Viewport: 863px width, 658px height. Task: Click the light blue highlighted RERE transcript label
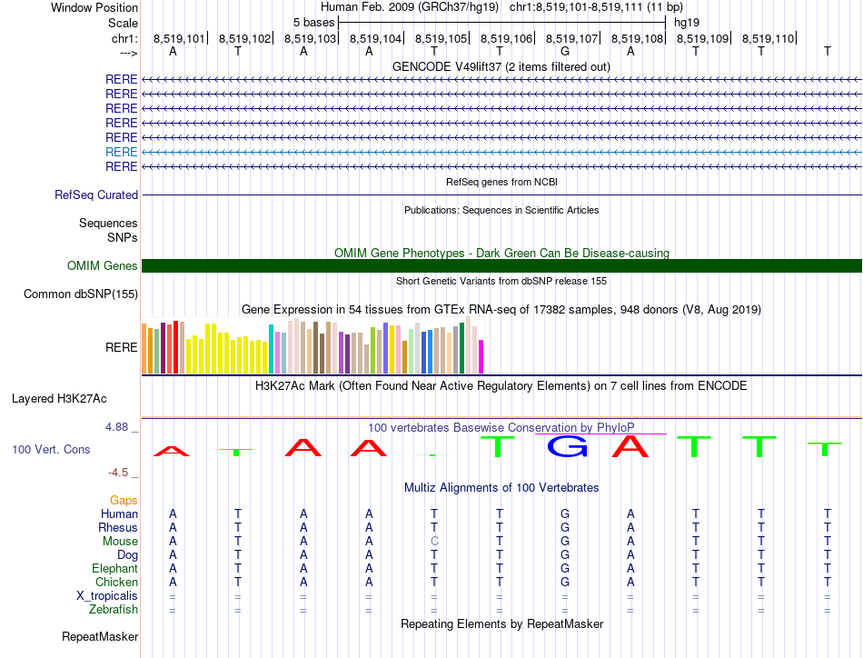(121, 152)
